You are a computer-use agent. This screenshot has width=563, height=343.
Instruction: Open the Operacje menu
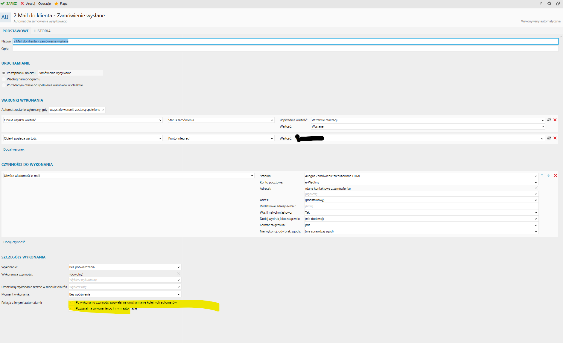pyautogui.click(x=44, y=4)
